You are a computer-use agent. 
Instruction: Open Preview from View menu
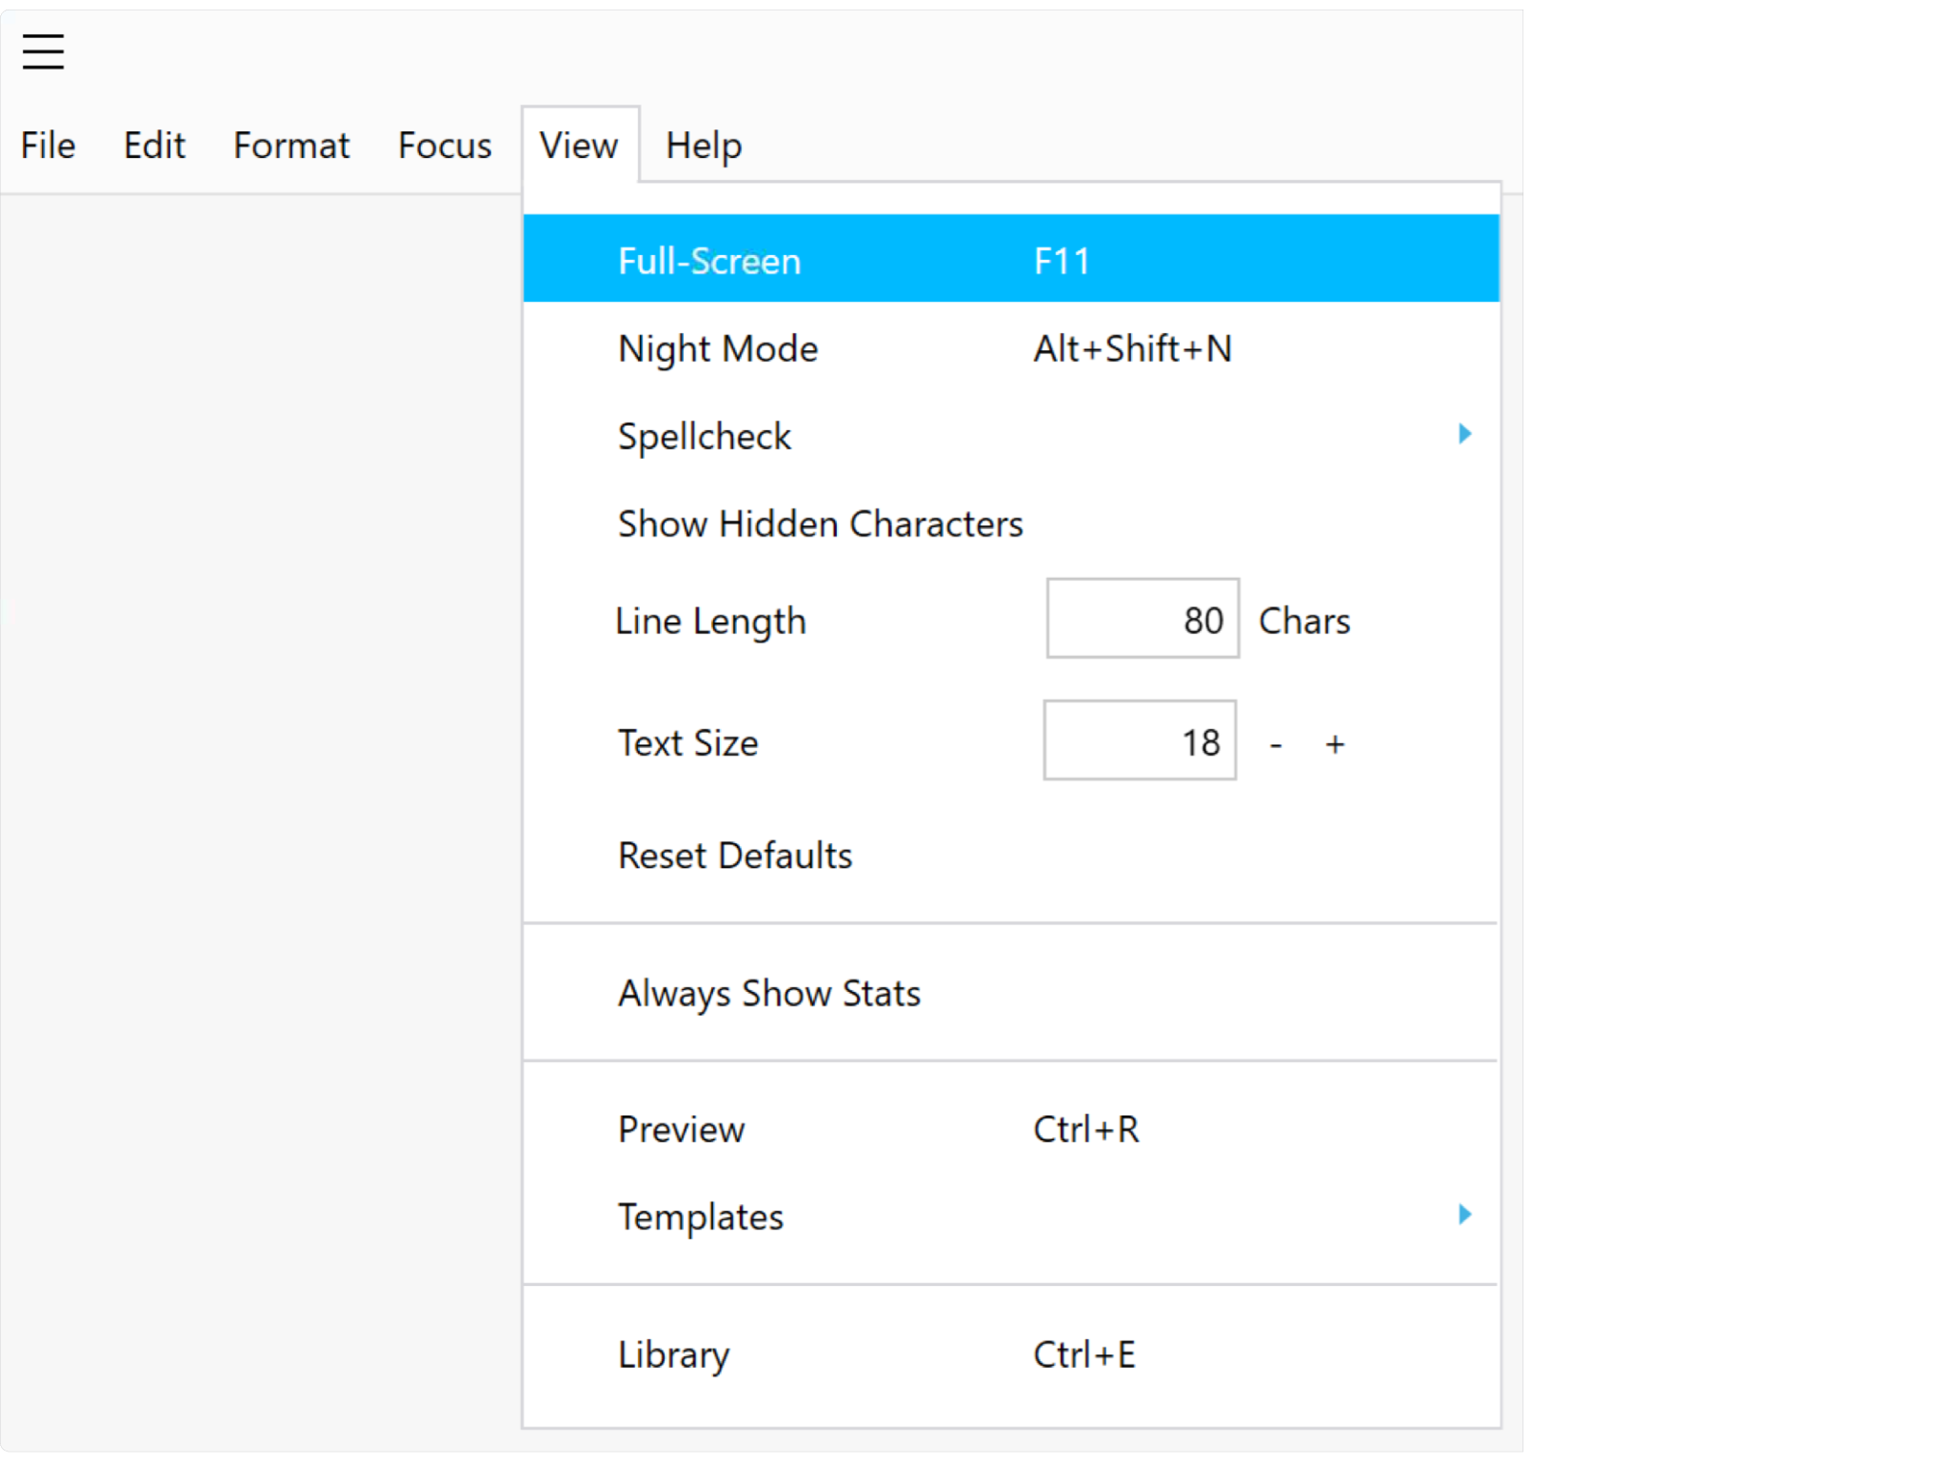pyautogui.click(x=1011, y=1129)
